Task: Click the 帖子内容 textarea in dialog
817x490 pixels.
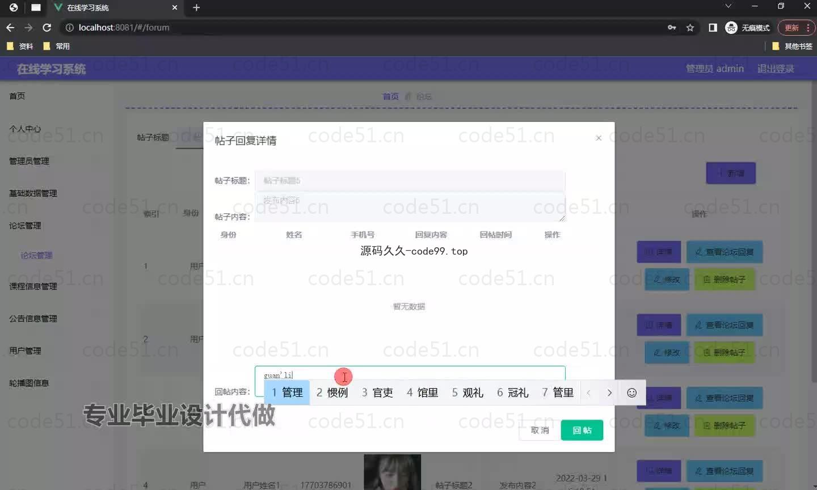Action: click(410, 207)
